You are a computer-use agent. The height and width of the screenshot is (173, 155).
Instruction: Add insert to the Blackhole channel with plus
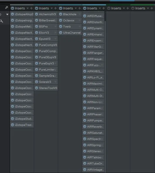pyautogui.click(x=80, y=8)
